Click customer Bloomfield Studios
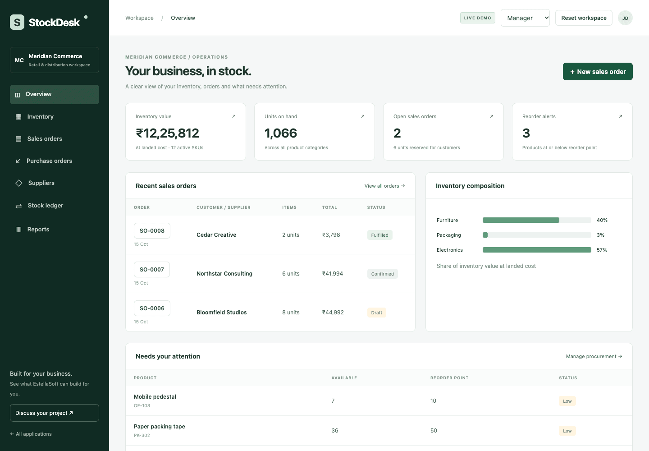 pos(222,313)
